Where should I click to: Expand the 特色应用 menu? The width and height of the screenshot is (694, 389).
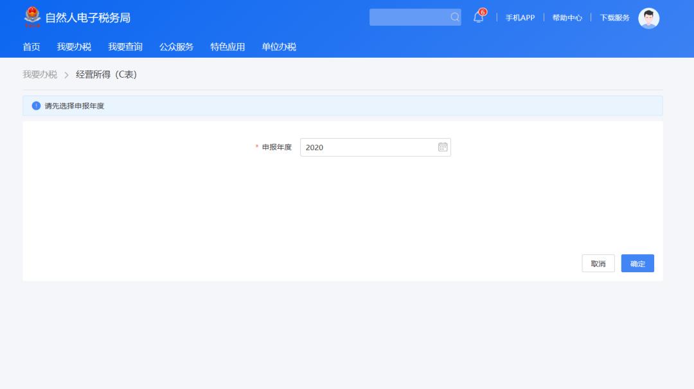click(227, 46)
